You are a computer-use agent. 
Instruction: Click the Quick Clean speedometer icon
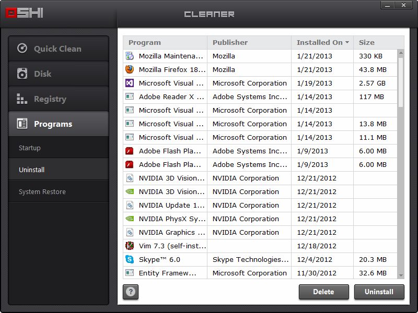coord(22,49)
